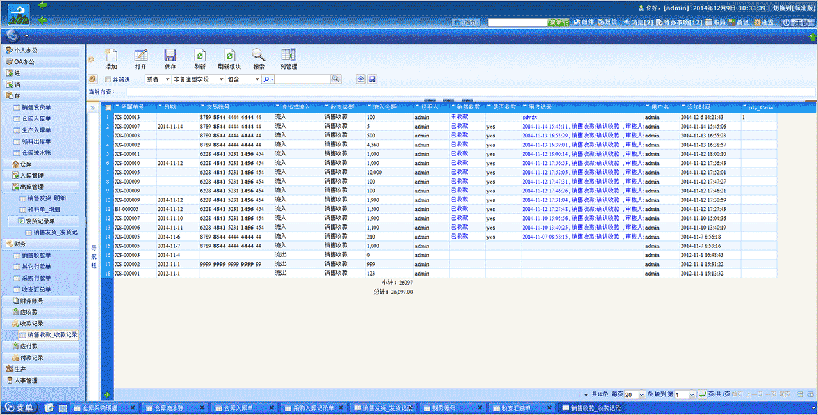Click the 首页 (Home) button
The width and height of the screenshot is (818, 415).
[466, 22]
